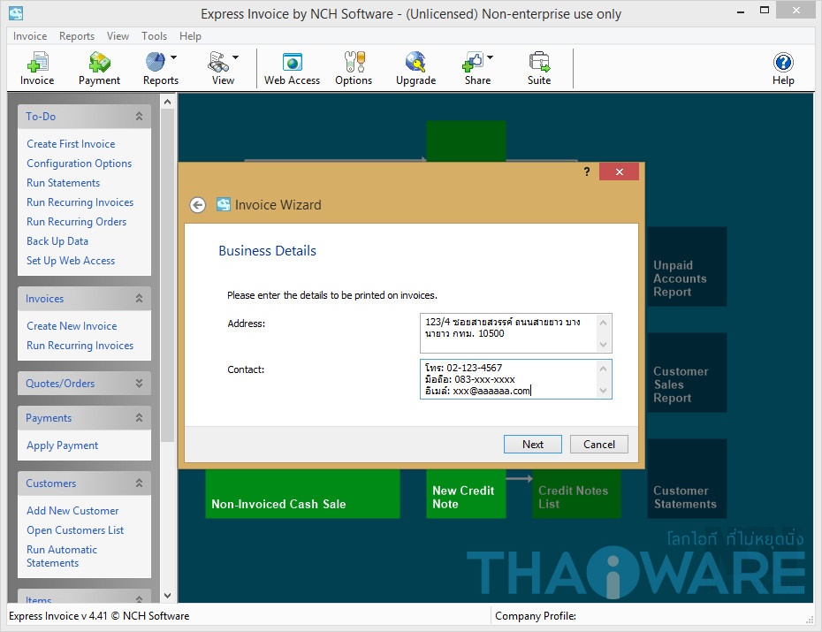Click Apply Payment link
The width and height of the screenshot is (822, 632).
(63, 445)
